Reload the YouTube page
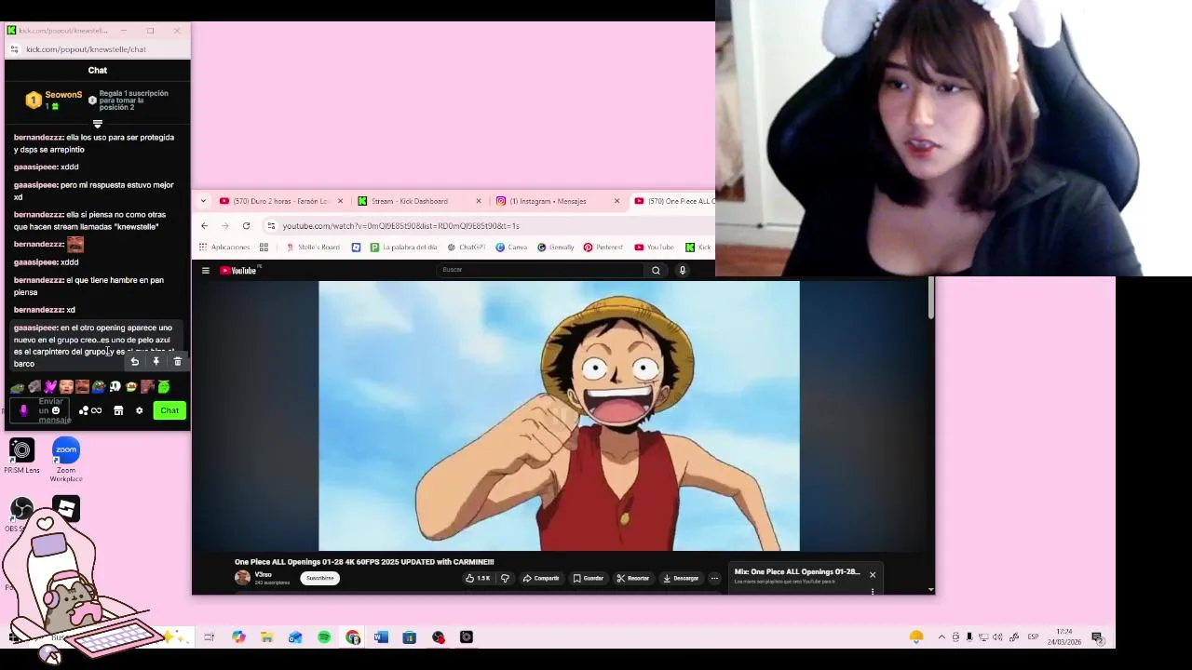Screen dimensions: 1192x670 tap(246, 226)
